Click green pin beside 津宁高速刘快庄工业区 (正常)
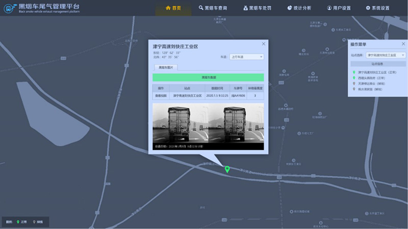 pyautogui.click(x=354, y=72)
